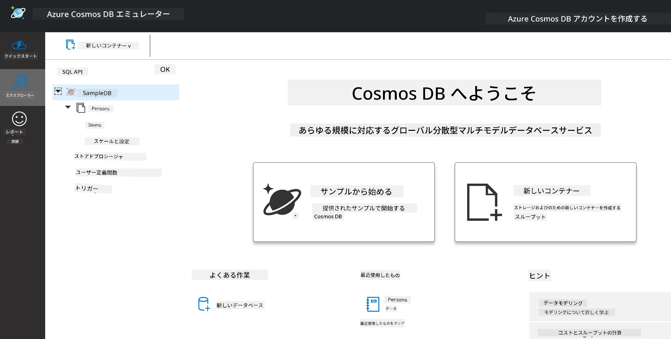
Task: Select the Persons container in tree
Action: (x=101, y=109)
